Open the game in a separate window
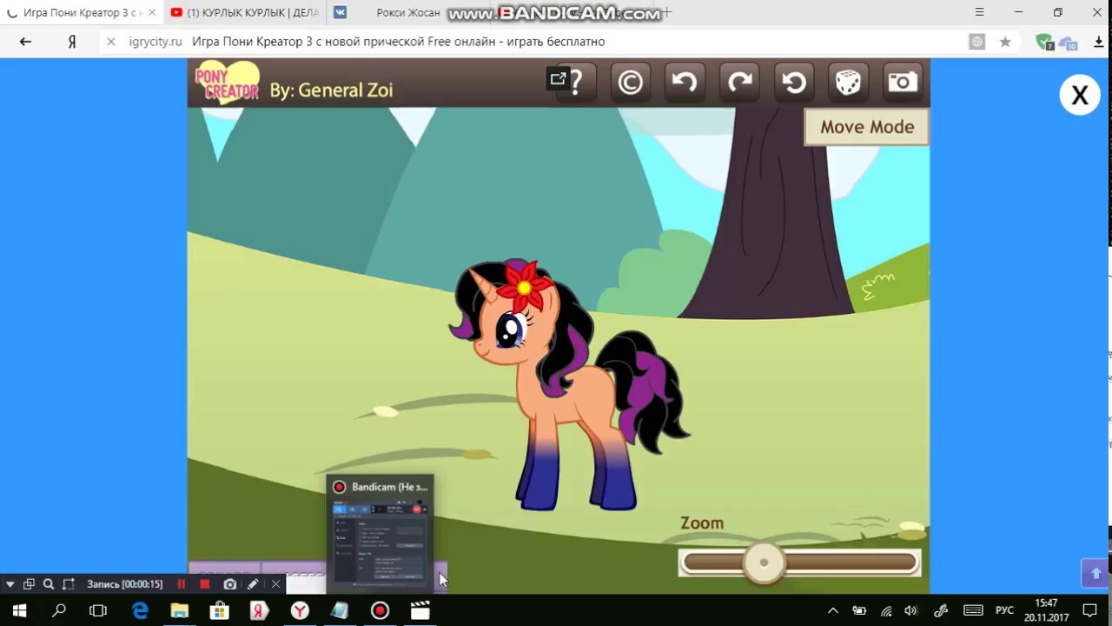1112x626 pixels. tap(558, 79)
